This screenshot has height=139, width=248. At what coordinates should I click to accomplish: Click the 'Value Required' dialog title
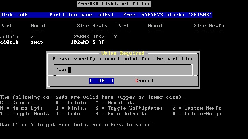pyautogui.click(x=123, y=53)
